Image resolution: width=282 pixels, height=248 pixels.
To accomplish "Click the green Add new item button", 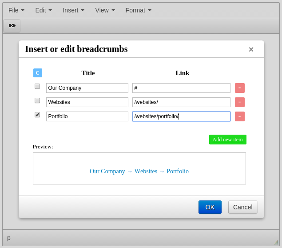I will (x=227, y=140).
